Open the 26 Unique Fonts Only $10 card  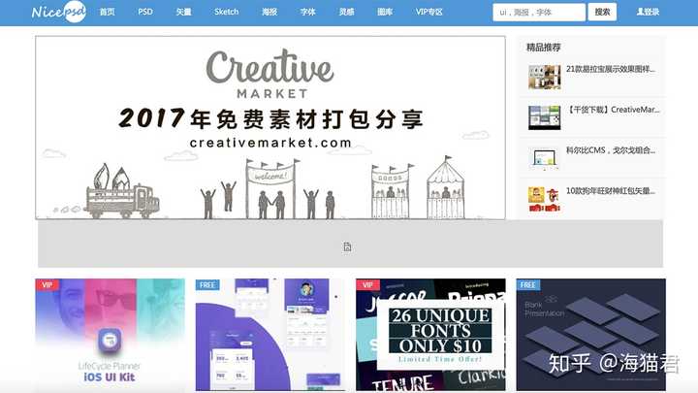(430, 335)
